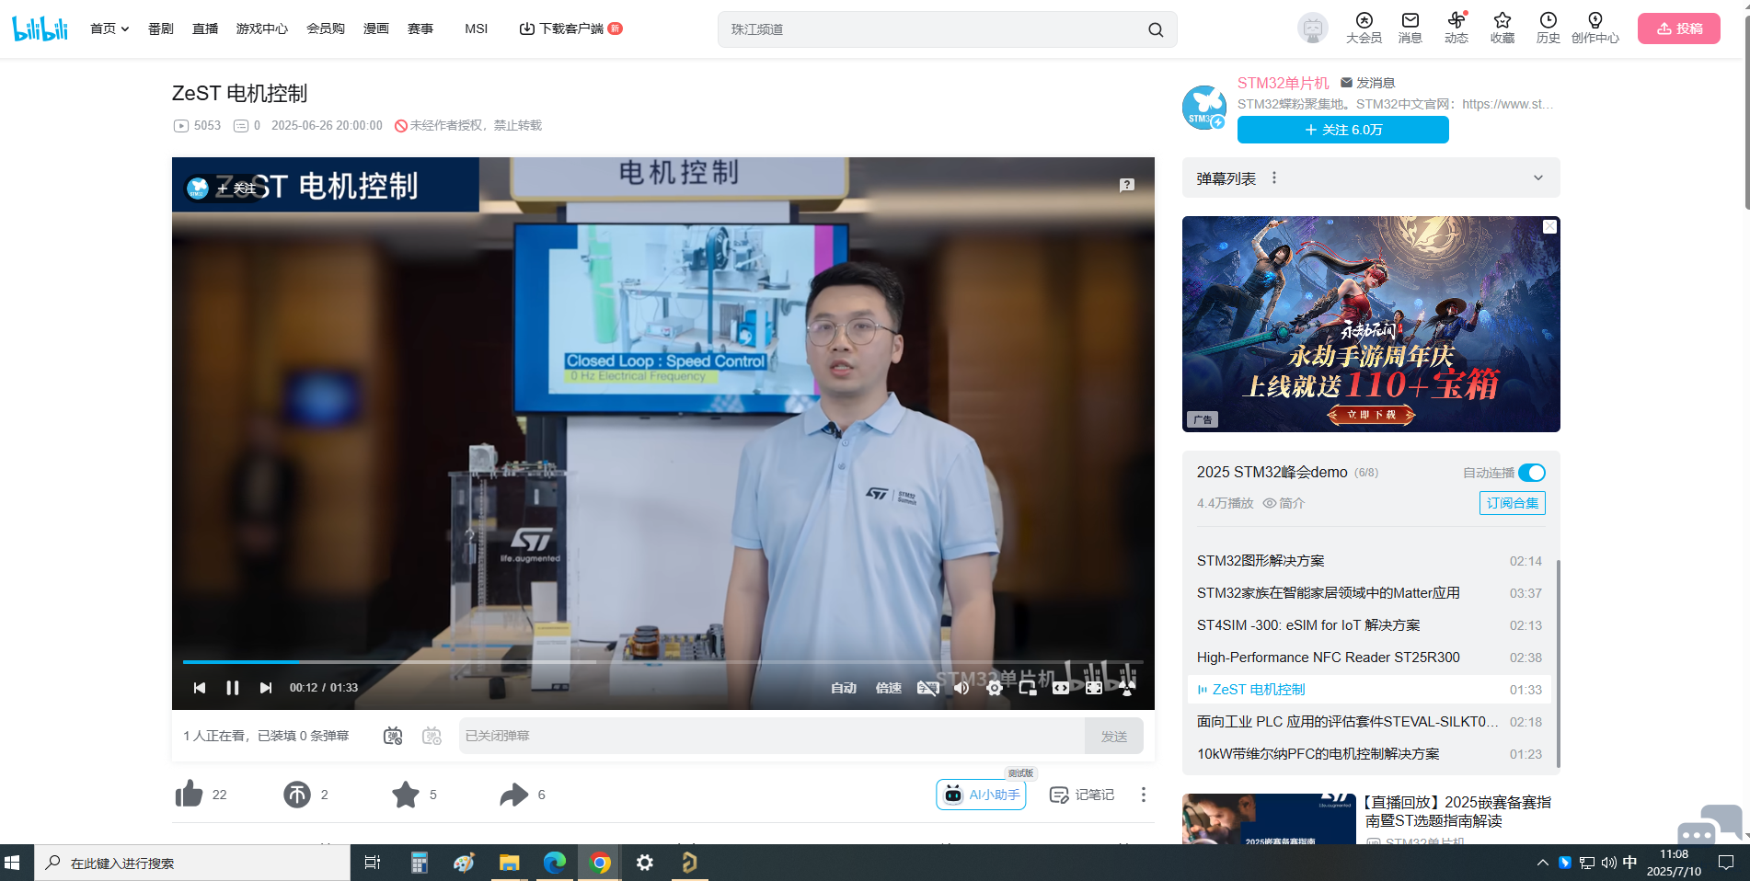
Task: Give a coin to the video
Action: [x=296, y=794]
